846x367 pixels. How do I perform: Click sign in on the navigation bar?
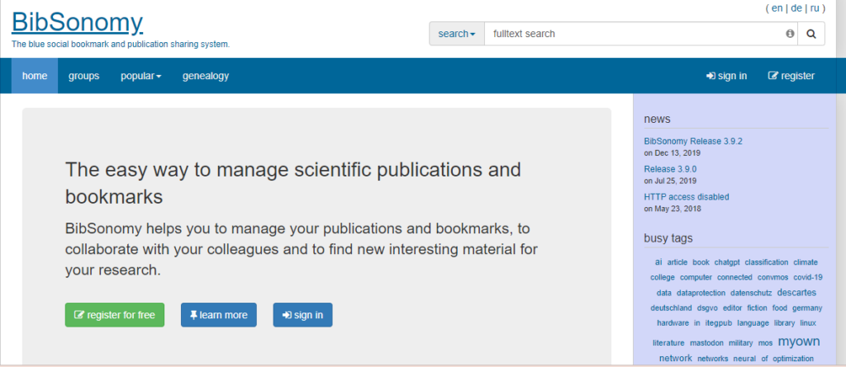[726, 76]
